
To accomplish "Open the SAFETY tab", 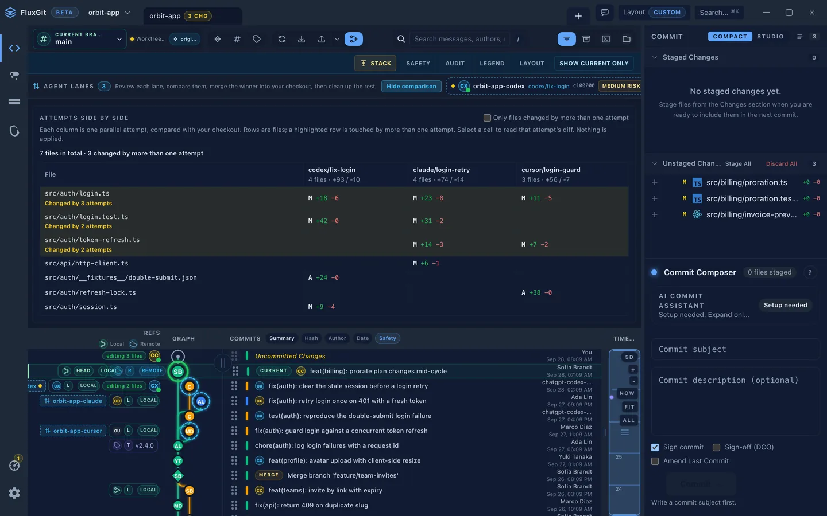I will tap(418, 64).
